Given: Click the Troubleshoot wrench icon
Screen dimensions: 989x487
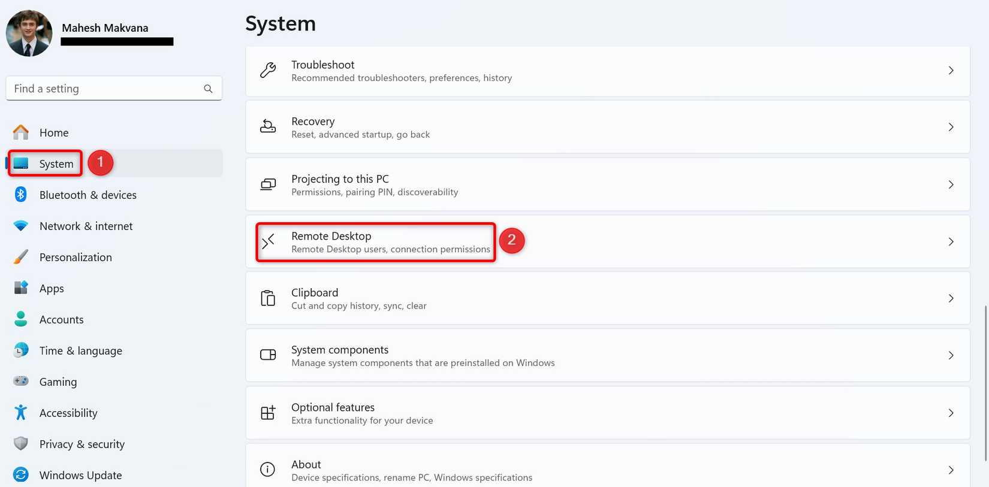Looking at the screenshot, I should pos(268,71).
